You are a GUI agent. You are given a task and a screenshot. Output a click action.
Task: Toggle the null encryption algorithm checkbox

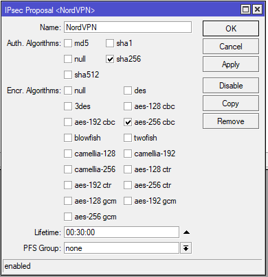[x=68, y=91]
